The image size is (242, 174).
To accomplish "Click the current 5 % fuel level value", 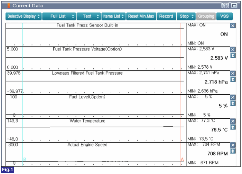I will coord(223,106).
